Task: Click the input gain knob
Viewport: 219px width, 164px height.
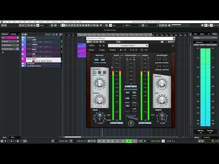Action: (x=99, y=117)
